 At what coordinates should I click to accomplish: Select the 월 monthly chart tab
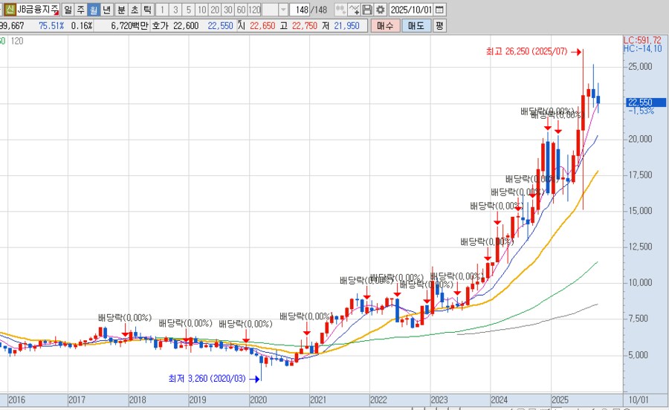point(94,10)
